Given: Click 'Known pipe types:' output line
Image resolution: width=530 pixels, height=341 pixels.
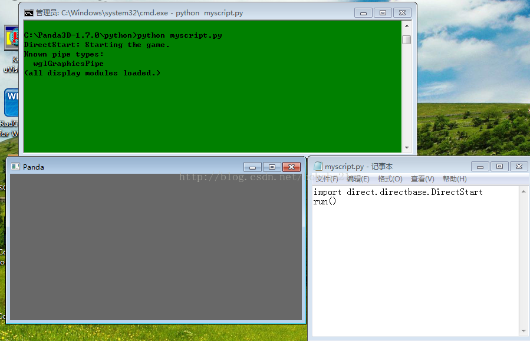Looking at the screenshot, I should (64, 54).
